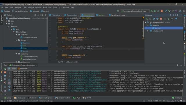Viewport: 186px width, 105px height.
Task: Click the Rerun application icon in main toolbar
Action: (x=152, y=11)
